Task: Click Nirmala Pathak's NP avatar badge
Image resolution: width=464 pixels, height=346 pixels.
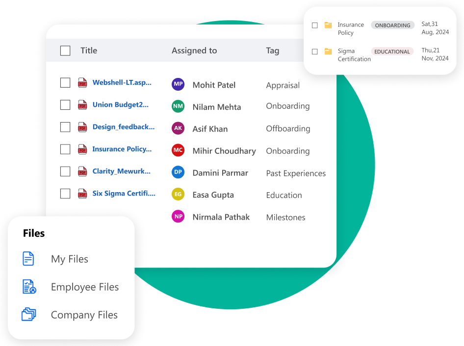Action: (178, 216)
